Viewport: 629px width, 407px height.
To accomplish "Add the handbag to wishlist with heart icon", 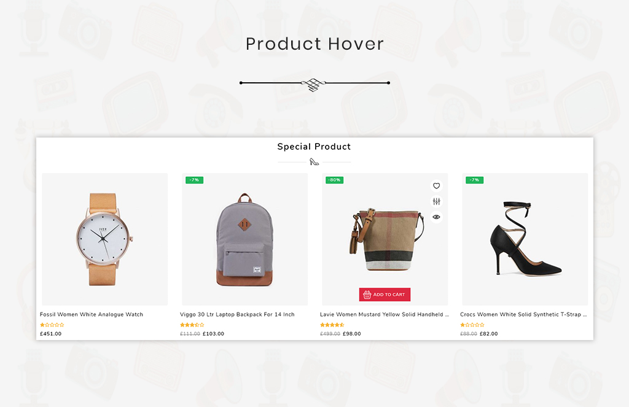I will pos(437,185).
